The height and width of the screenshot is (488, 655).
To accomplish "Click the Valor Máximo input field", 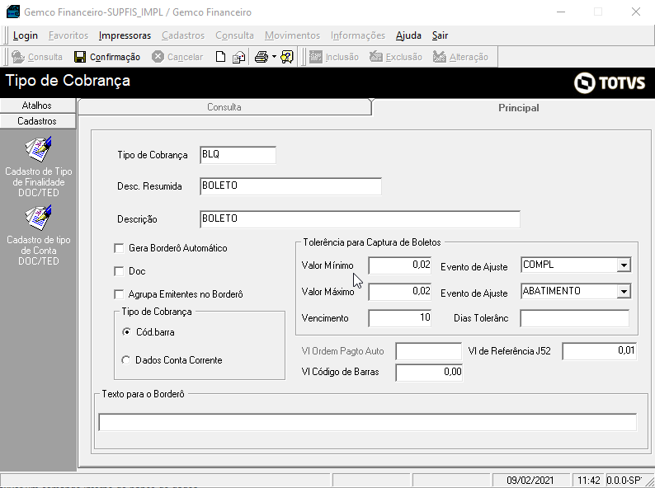I will click(x=400, y=291).
